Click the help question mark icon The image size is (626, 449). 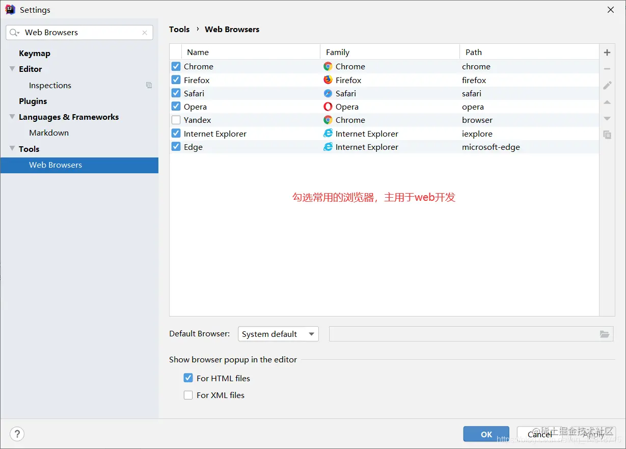pyautogui.click(x=17, y=434)
